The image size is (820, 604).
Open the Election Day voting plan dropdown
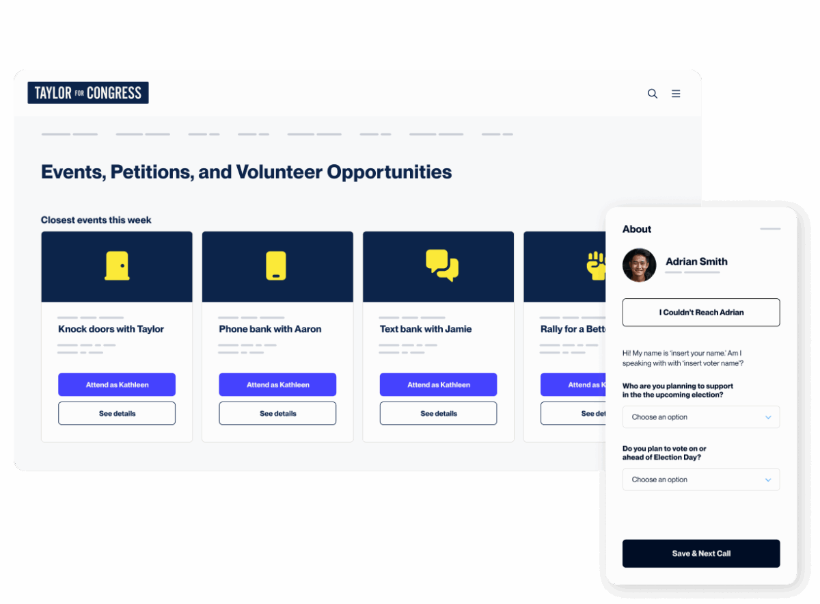(700, 479)
